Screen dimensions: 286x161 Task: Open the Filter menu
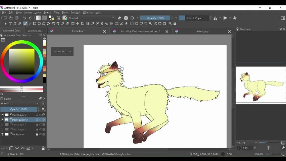point(56,12)
